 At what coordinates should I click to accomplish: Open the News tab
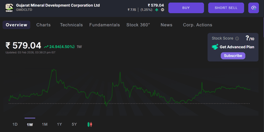pyautogui.click(x=167, y=25)
